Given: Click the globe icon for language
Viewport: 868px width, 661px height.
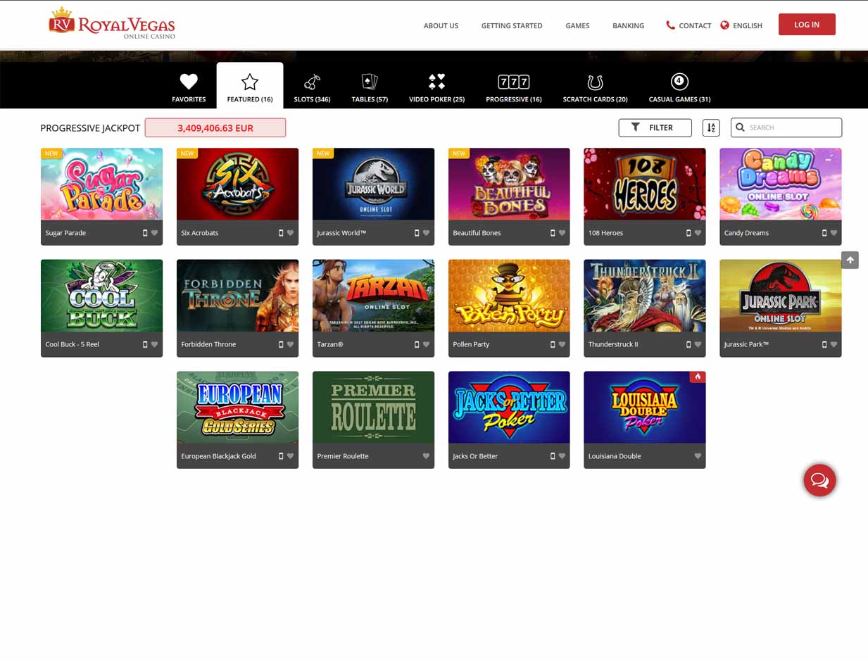Looking at the screenshot, I should click(725, 25).
